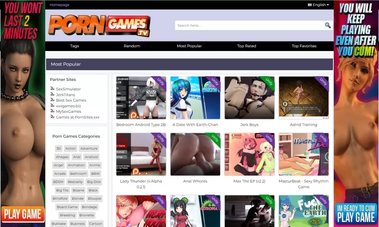Select the Bathroom category tag

pyautogui.click(x=78, y=173)
